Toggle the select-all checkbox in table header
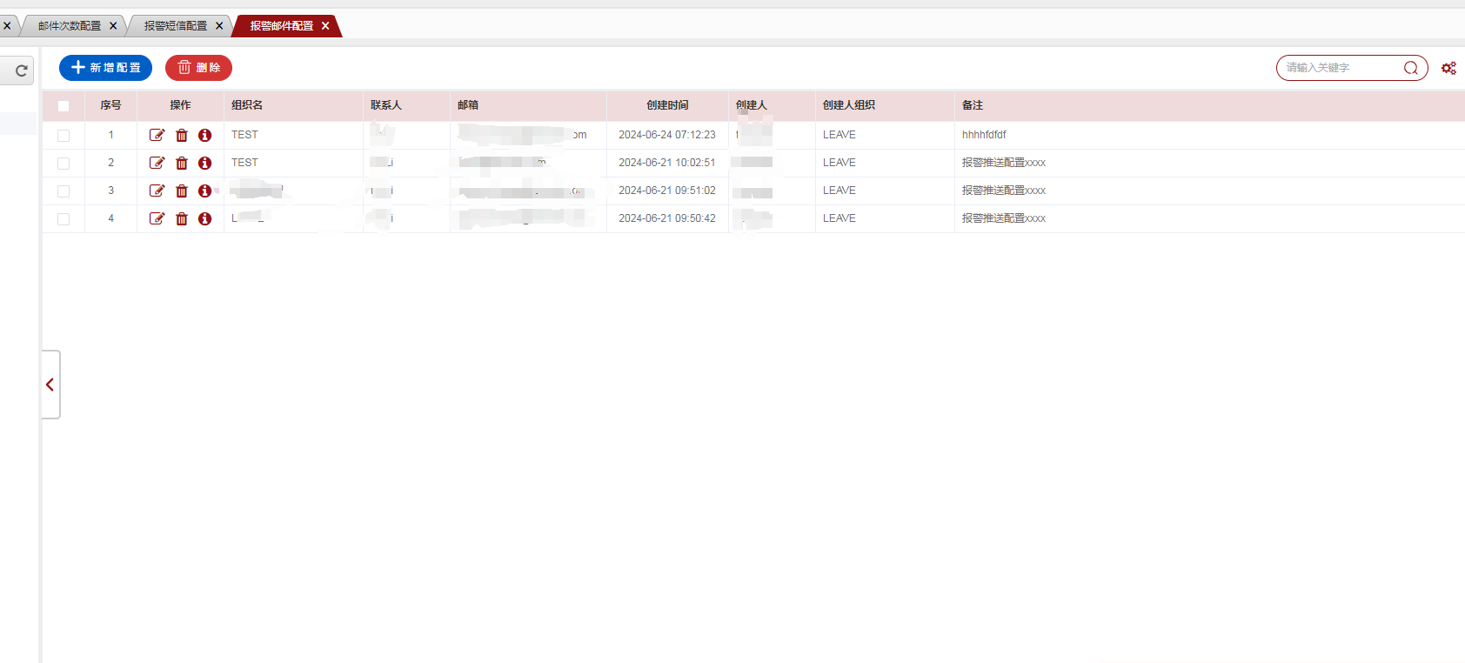 [x=64, y=106]
